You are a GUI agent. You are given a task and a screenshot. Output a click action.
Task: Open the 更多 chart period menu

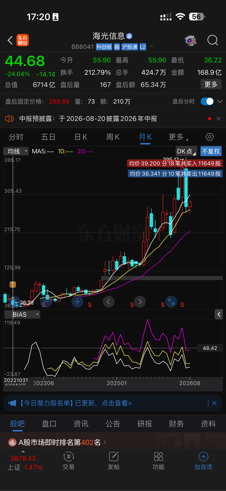coord(178,137)
